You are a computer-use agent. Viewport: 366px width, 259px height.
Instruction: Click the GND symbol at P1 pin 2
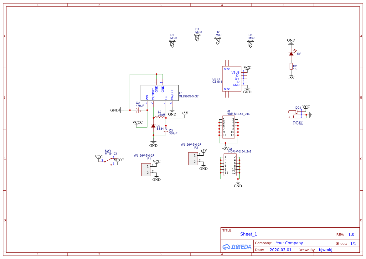(x=157, y=178)
